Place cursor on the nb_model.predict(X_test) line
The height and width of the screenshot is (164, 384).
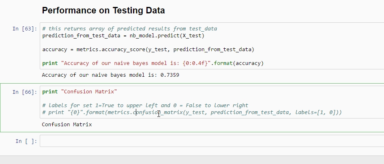point(123,36)
